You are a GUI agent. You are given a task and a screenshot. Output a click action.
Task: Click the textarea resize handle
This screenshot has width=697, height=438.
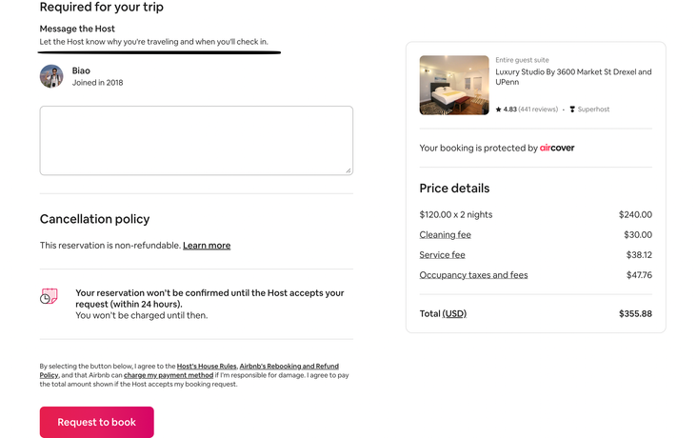348,170
